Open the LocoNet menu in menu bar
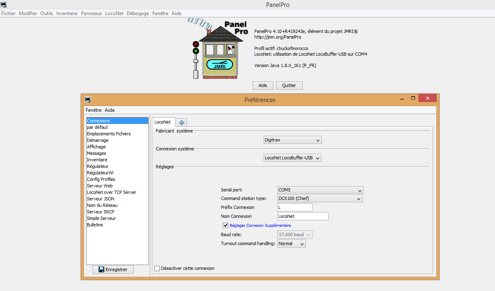The image size is (495, 291). (x=114, y=13)
